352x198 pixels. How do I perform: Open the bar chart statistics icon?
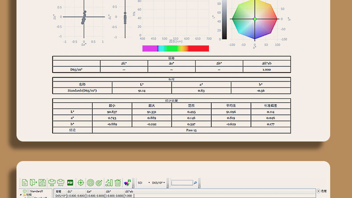pyautogui.click(x=109, y=182)
